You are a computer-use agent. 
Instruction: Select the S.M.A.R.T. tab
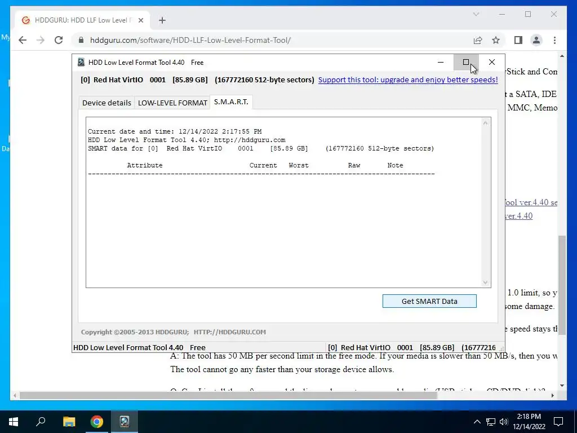coord(231,102)
